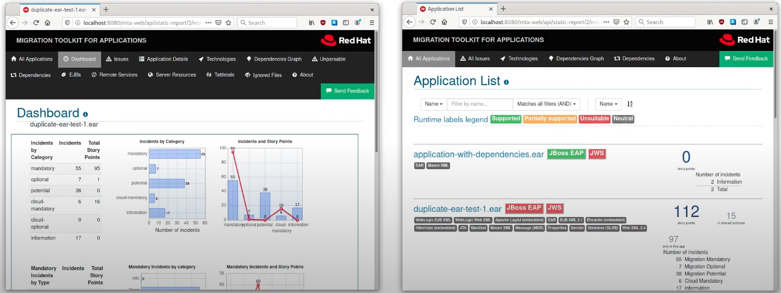Select Dashboard nav item

pyautogui.click(x=79, y=59)
